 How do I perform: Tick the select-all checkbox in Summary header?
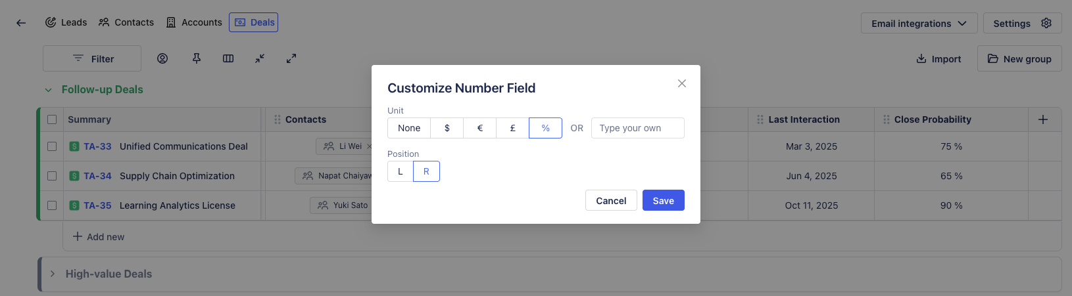coord(52,119)
